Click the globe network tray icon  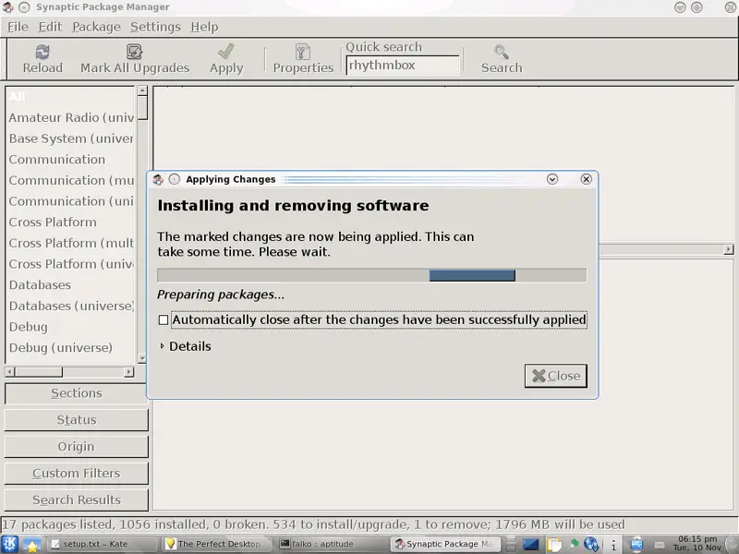point(591,545)
